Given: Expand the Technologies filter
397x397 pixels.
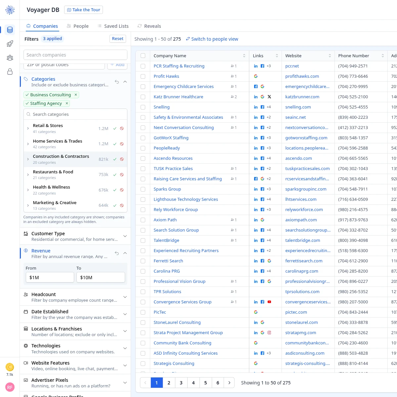Looking at the screenshot, I should tap(125, 348).
